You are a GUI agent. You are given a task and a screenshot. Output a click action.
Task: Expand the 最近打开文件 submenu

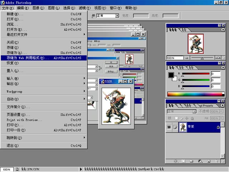(43, 34)
